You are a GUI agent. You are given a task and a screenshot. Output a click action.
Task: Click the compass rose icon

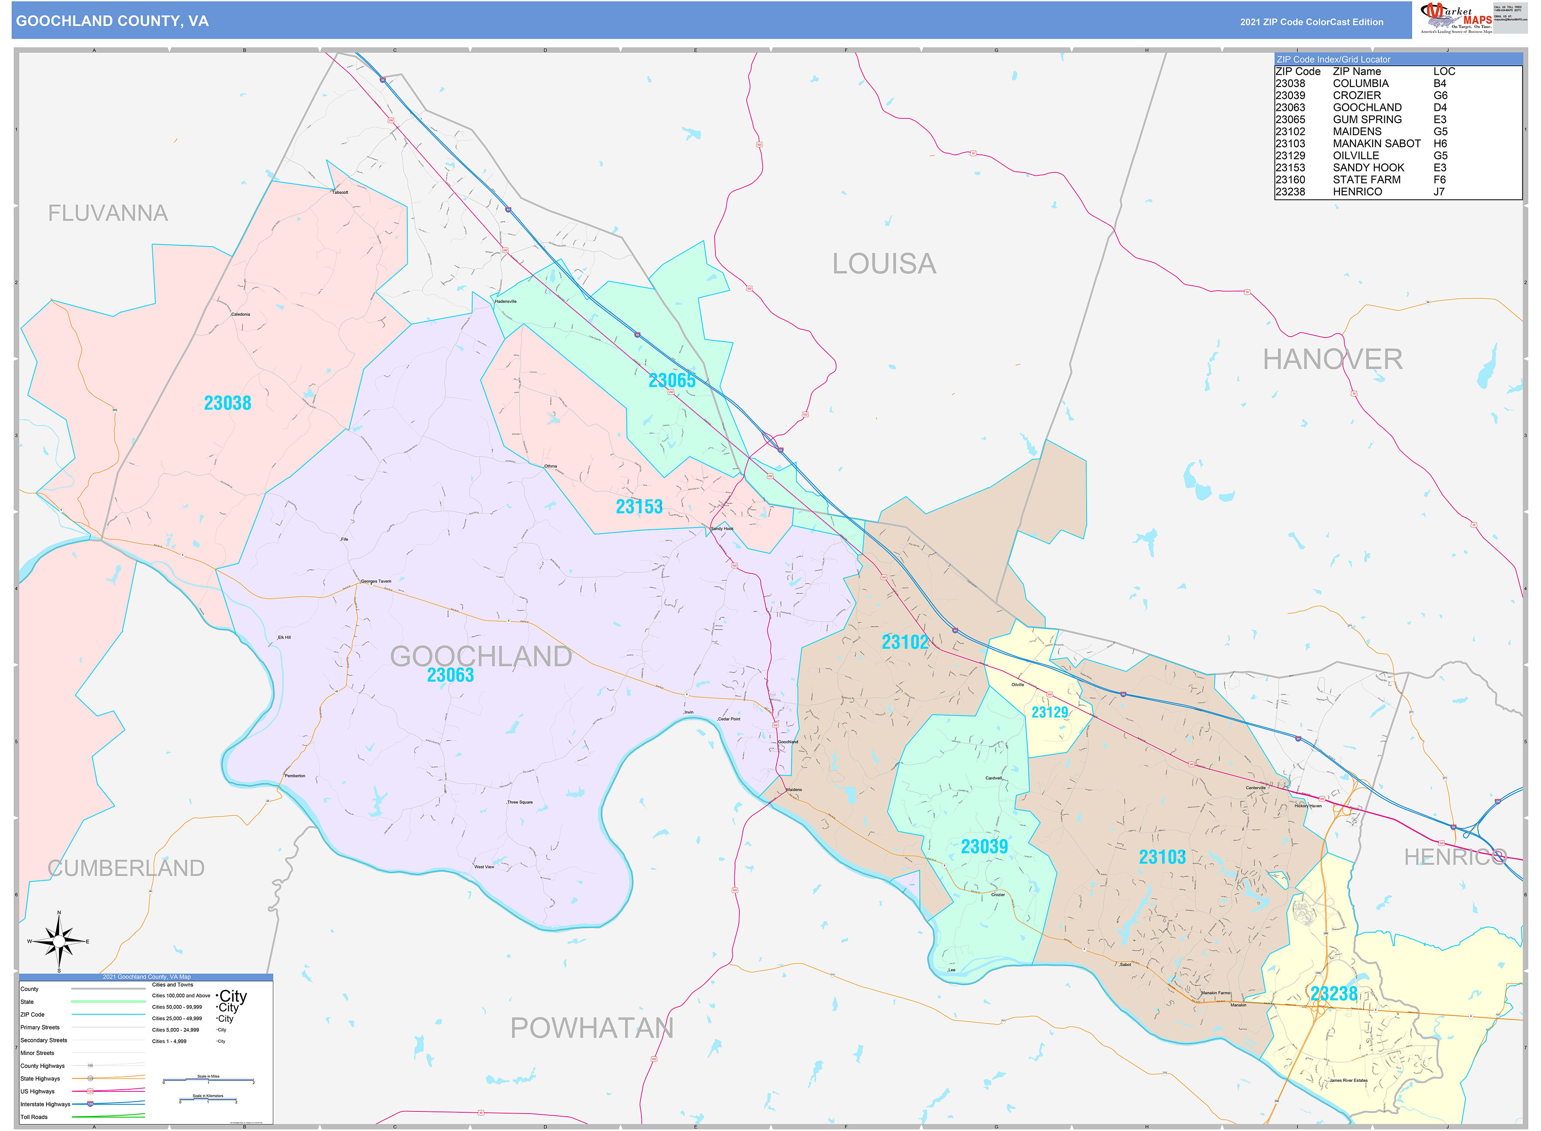tap(59, 942)
